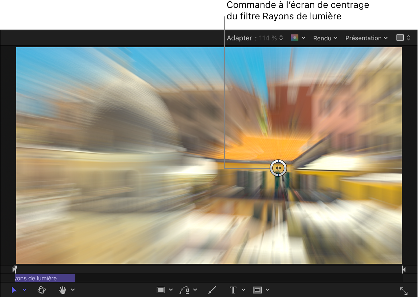
Task: Open the chevron beside the Text tool
Action: coord(243,290)
